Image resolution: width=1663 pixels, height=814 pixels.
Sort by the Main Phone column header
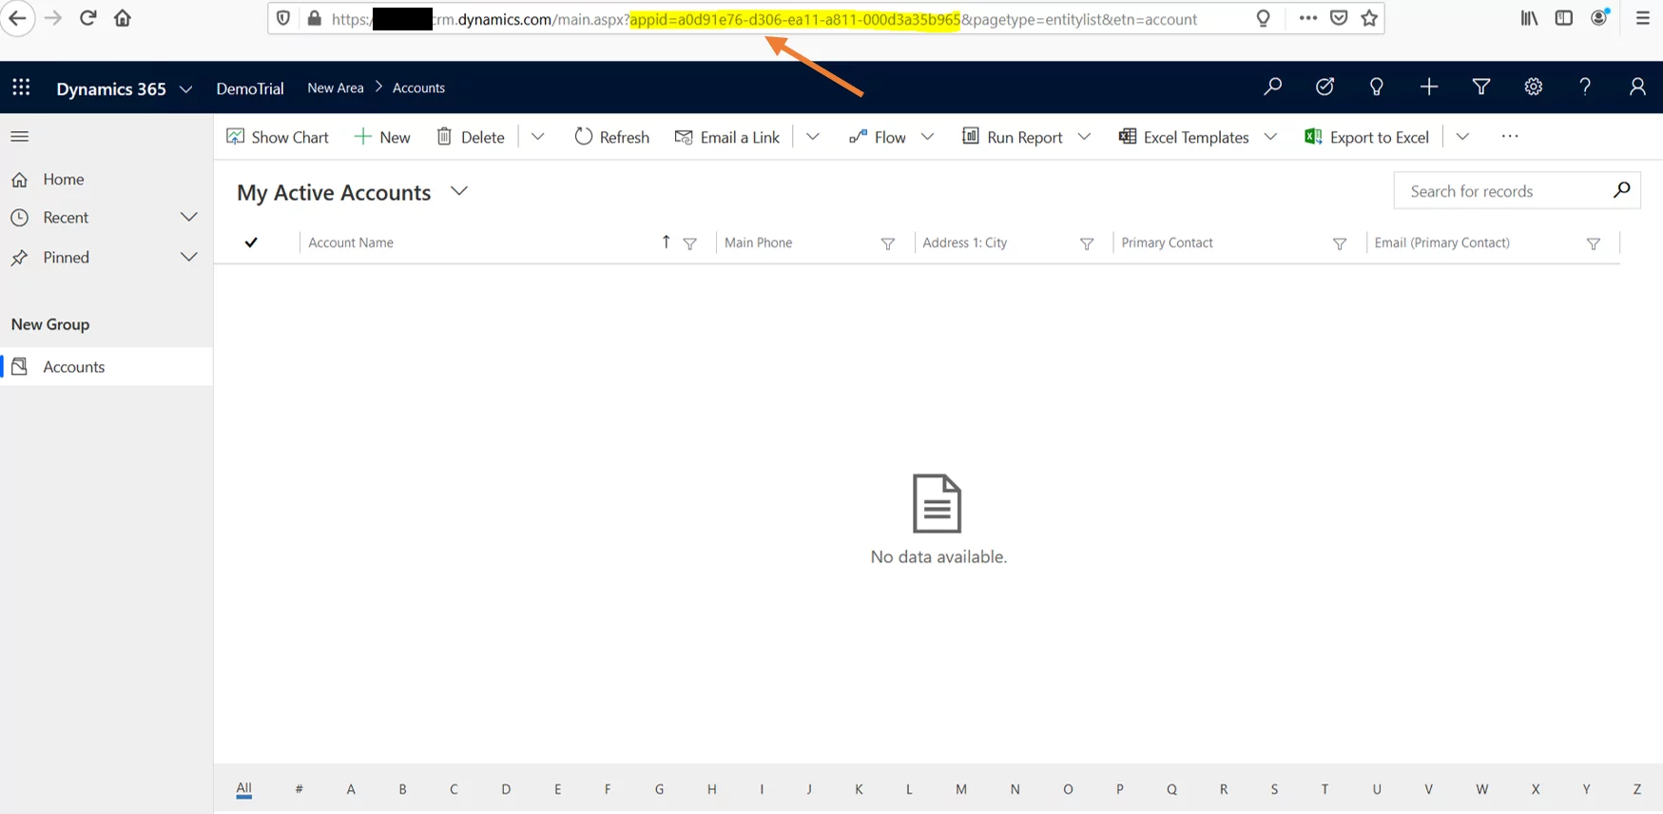(759, 242)
